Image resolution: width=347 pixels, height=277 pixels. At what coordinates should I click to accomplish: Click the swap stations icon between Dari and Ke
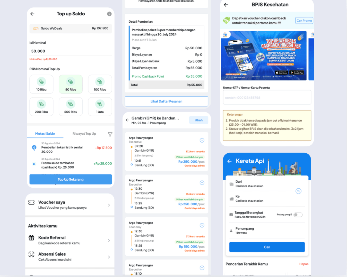[x=299, y=191]
